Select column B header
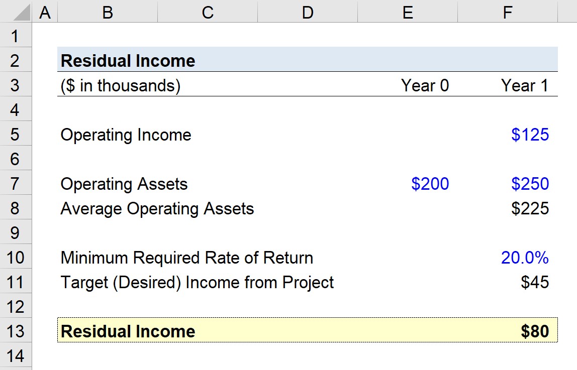 107,11
